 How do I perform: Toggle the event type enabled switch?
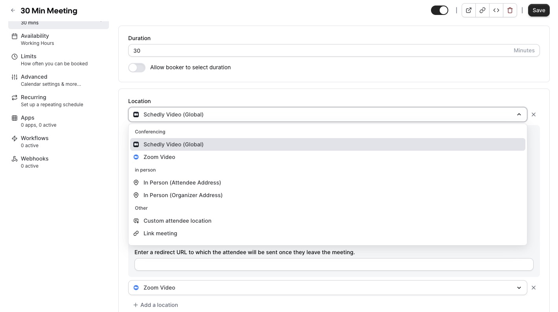click(x=440, y=11)
